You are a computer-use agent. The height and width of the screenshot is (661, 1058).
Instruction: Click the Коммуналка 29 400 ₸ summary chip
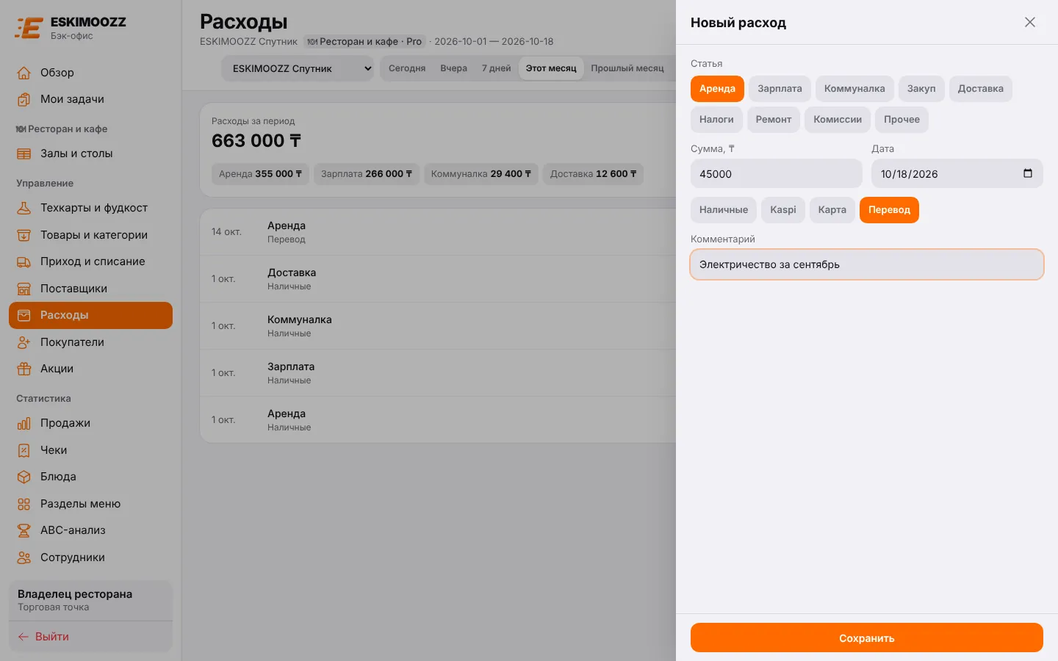[481, 174]
